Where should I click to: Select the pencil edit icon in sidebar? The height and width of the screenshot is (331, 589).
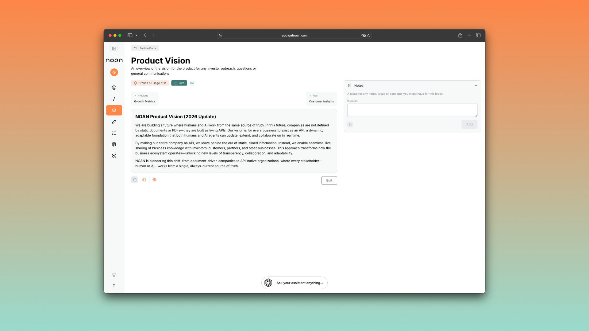(114, 122)
